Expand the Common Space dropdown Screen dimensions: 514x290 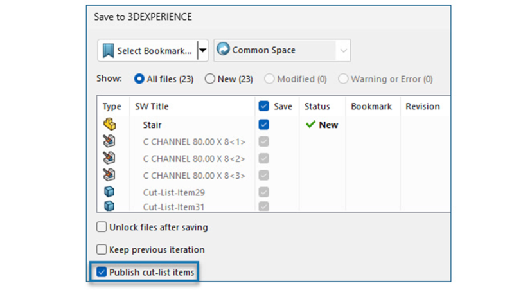click(x=344, y=50)
